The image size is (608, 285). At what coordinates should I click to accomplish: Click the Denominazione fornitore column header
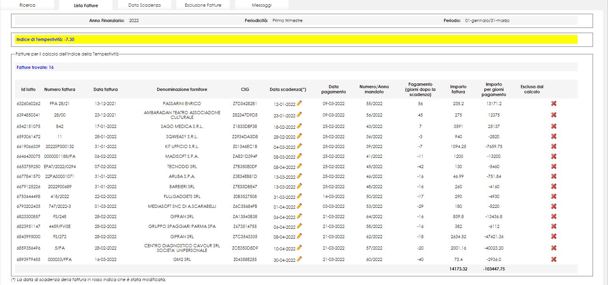(182, 89)
